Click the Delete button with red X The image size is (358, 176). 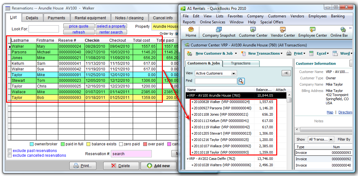pyautogui.click(x=121, y=166)
